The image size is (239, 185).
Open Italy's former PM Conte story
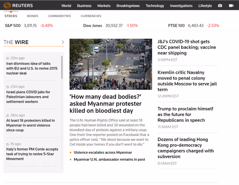32,154
